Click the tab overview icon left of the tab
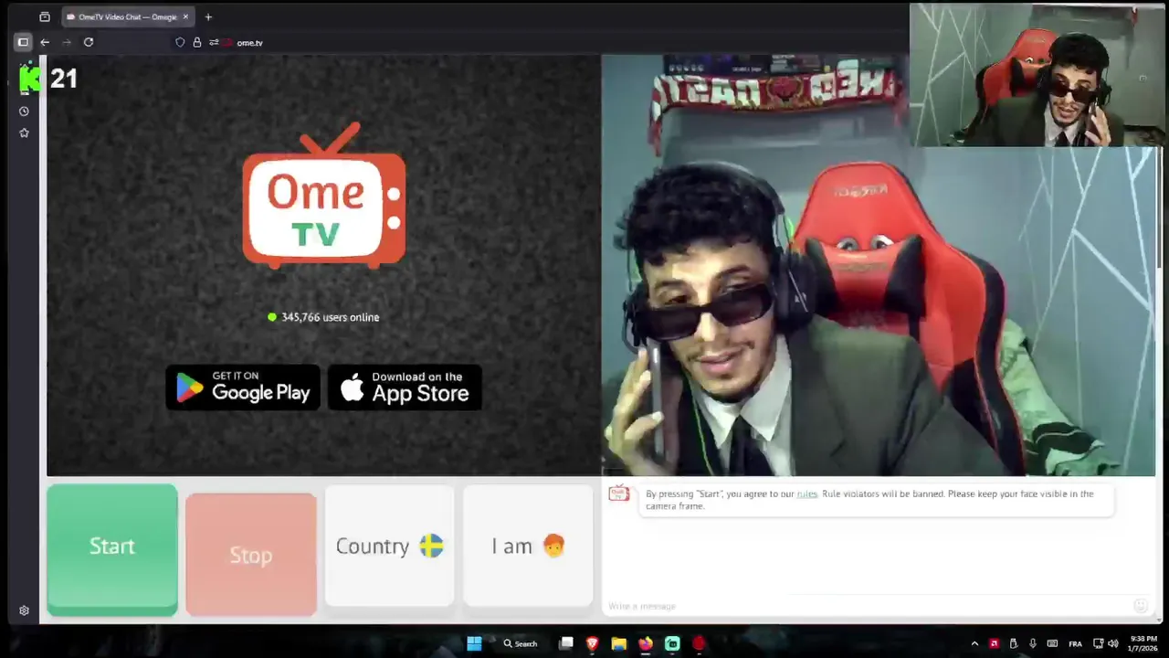 pos(45,16)
